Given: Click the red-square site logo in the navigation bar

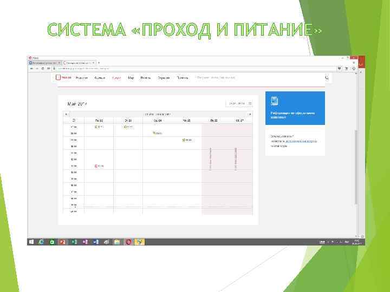Looking at the screenshot, I should 58,77.
